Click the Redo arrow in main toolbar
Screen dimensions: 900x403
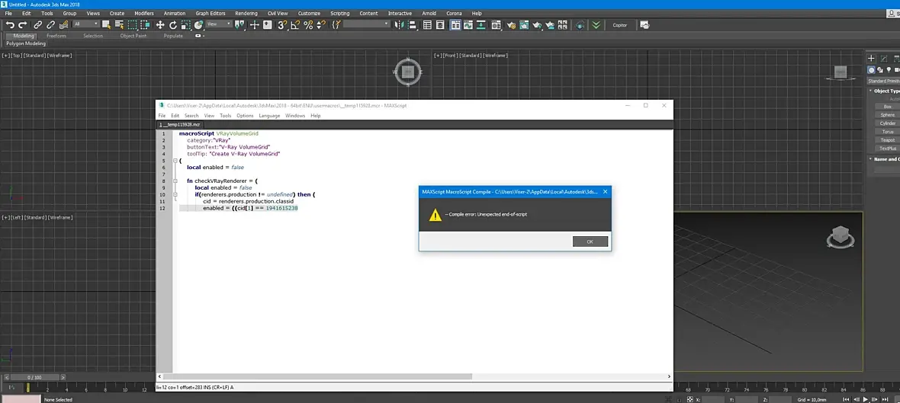(x=22, y=25)
